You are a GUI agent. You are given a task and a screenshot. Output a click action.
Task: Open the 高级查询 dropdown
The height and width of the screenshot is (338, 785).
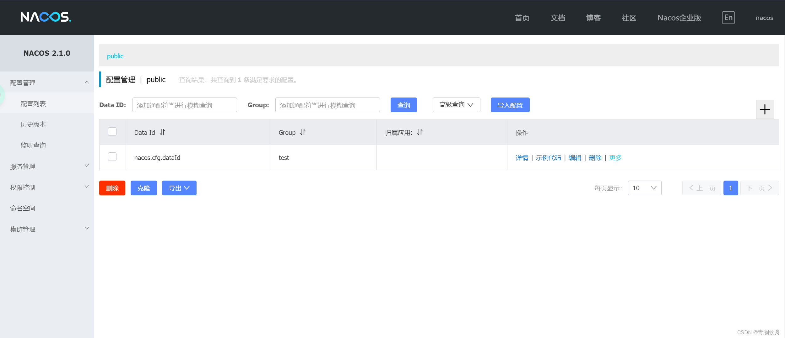pyautogui.click(x=456, y=105)
